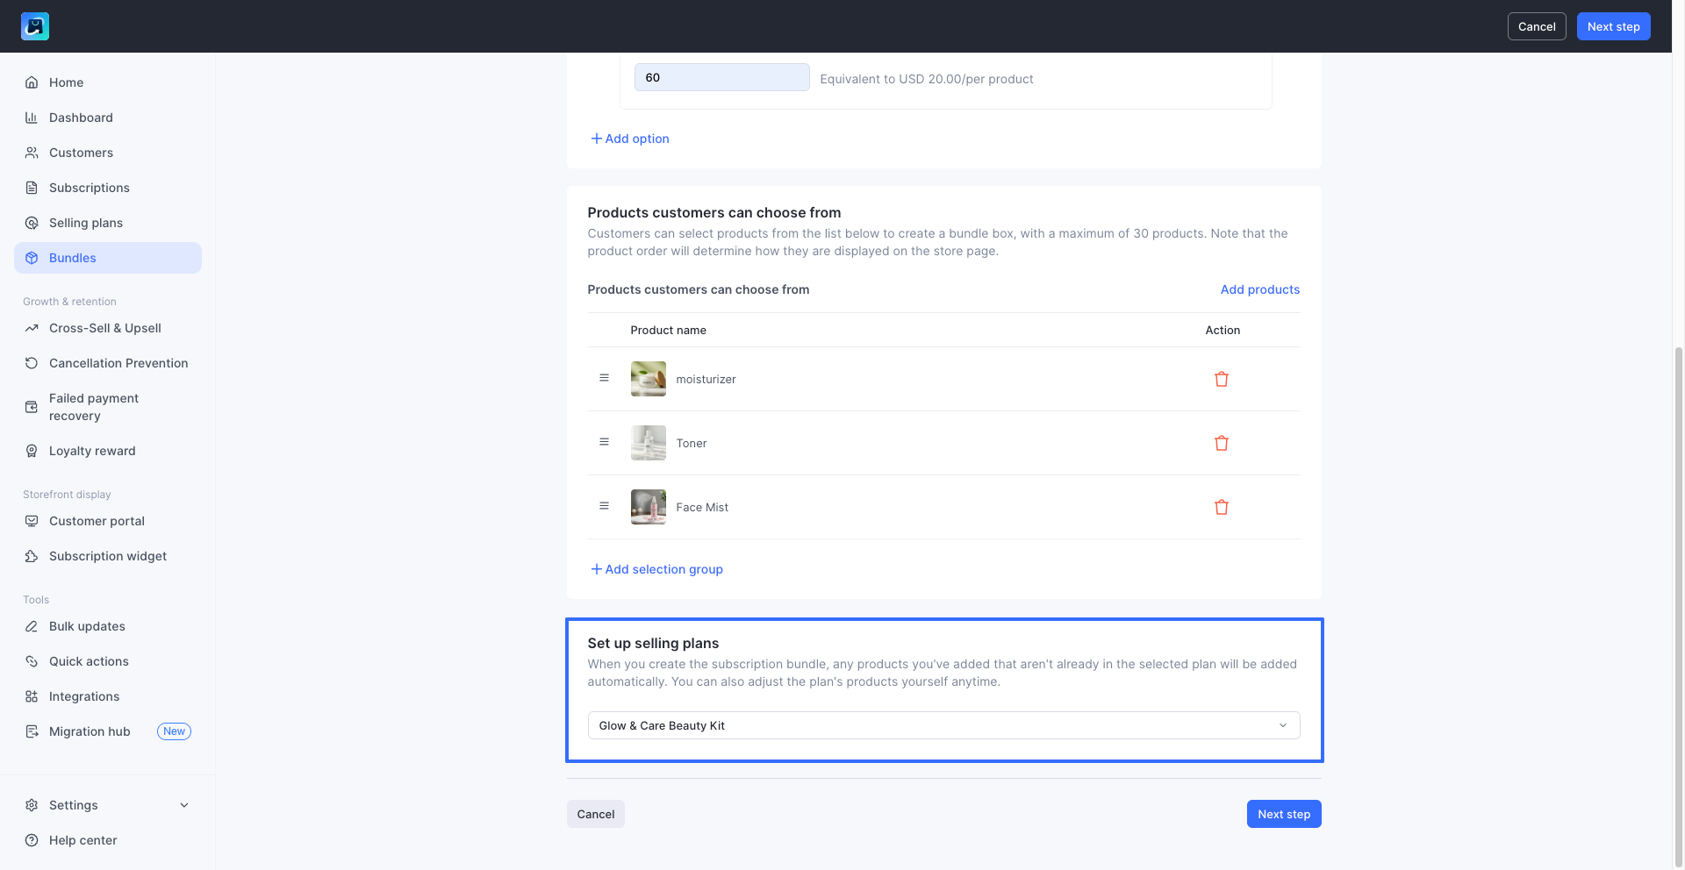Viewport: 1685px width, 870px height.
Task: Click the Cancellation Prevention icon
Action: (32, 363)
